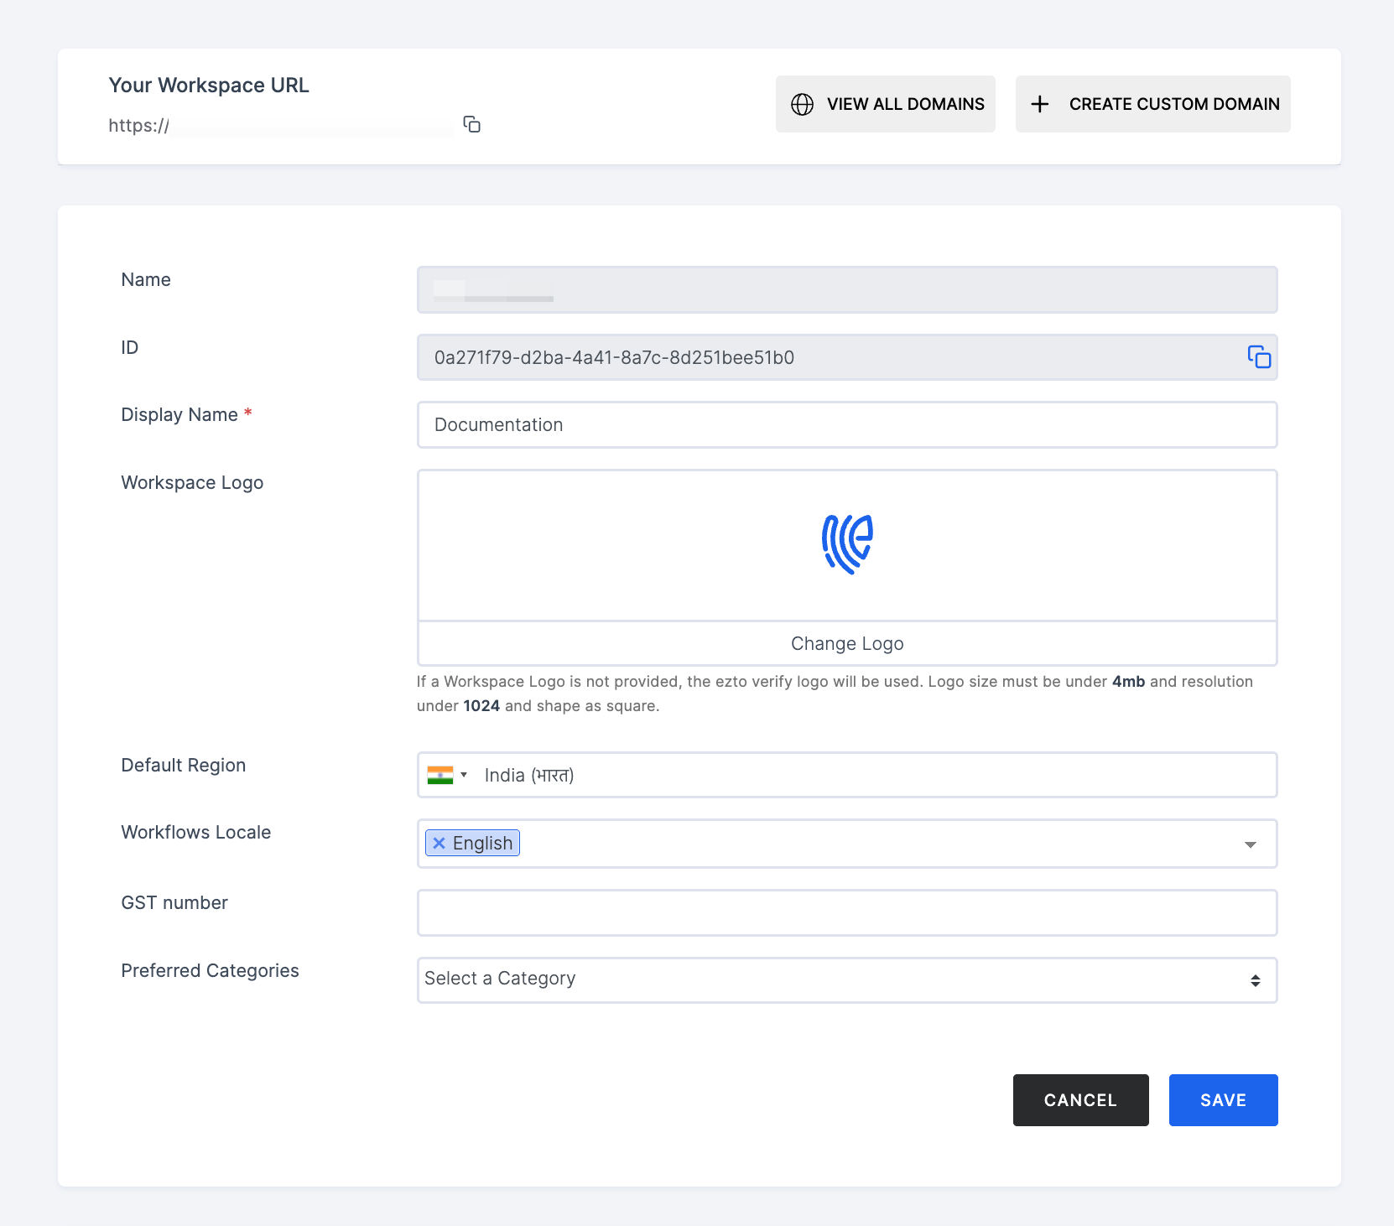
Task: Cancel the workspace changes
Action: tap(1081, 1100)
